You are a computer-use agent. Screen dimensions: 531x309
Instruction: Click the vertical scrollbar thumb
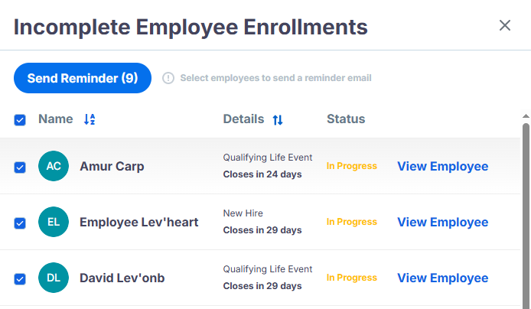(526, 216)
